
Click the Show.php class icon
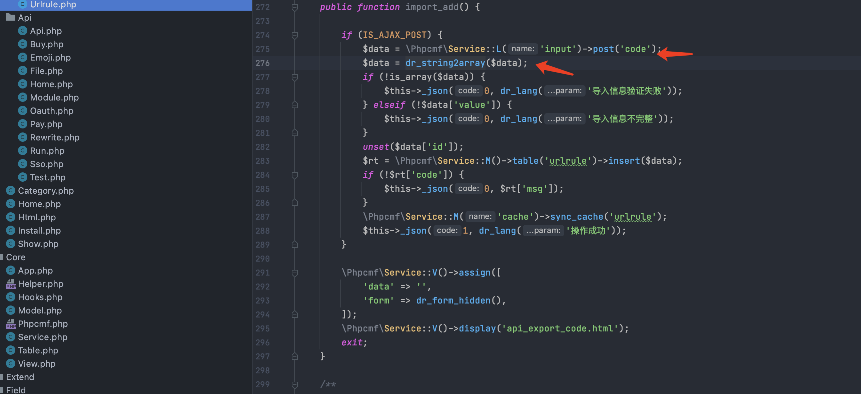coord(11,244)
